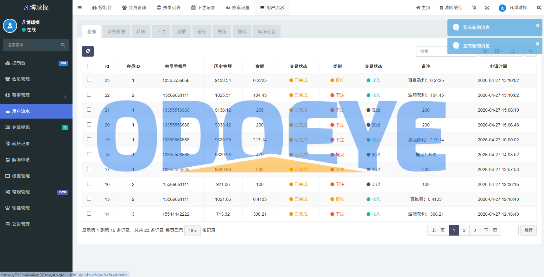Viewport: 544px width, 277px height.
Task: Click the page number input next to 跳转
Action: tap(511, 230)
